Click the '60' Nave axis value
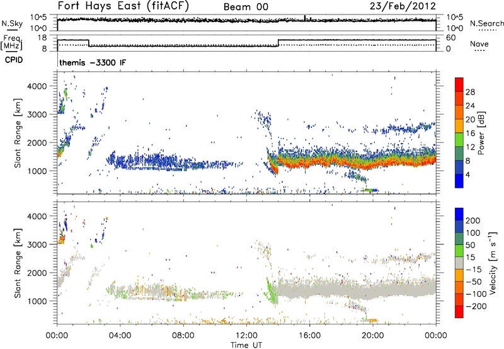The image size is (504, 349). coord(450,38)
